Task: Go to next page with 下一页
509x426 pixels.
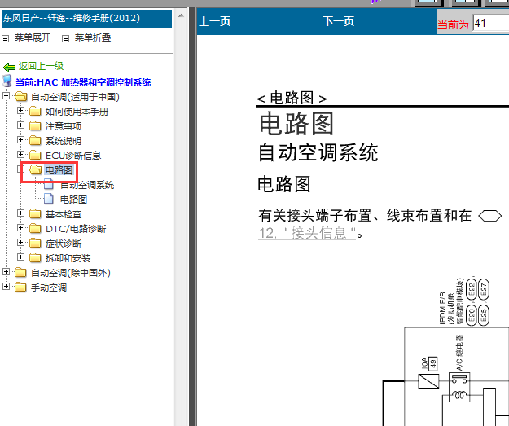Action: (338, 22)
